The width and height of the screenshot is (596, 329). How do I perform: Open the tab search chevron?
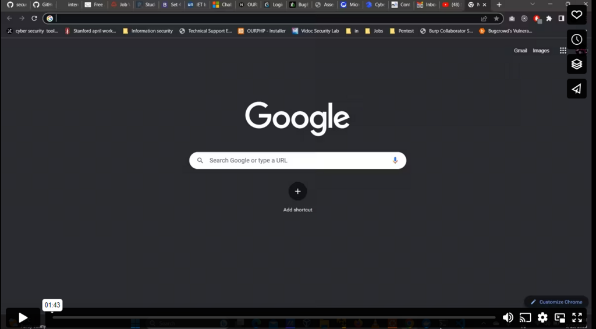533,4
